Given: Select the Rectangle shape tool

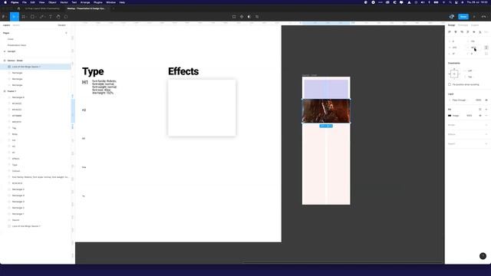Looking at the screenshot, I should click(x=32, y=17).
